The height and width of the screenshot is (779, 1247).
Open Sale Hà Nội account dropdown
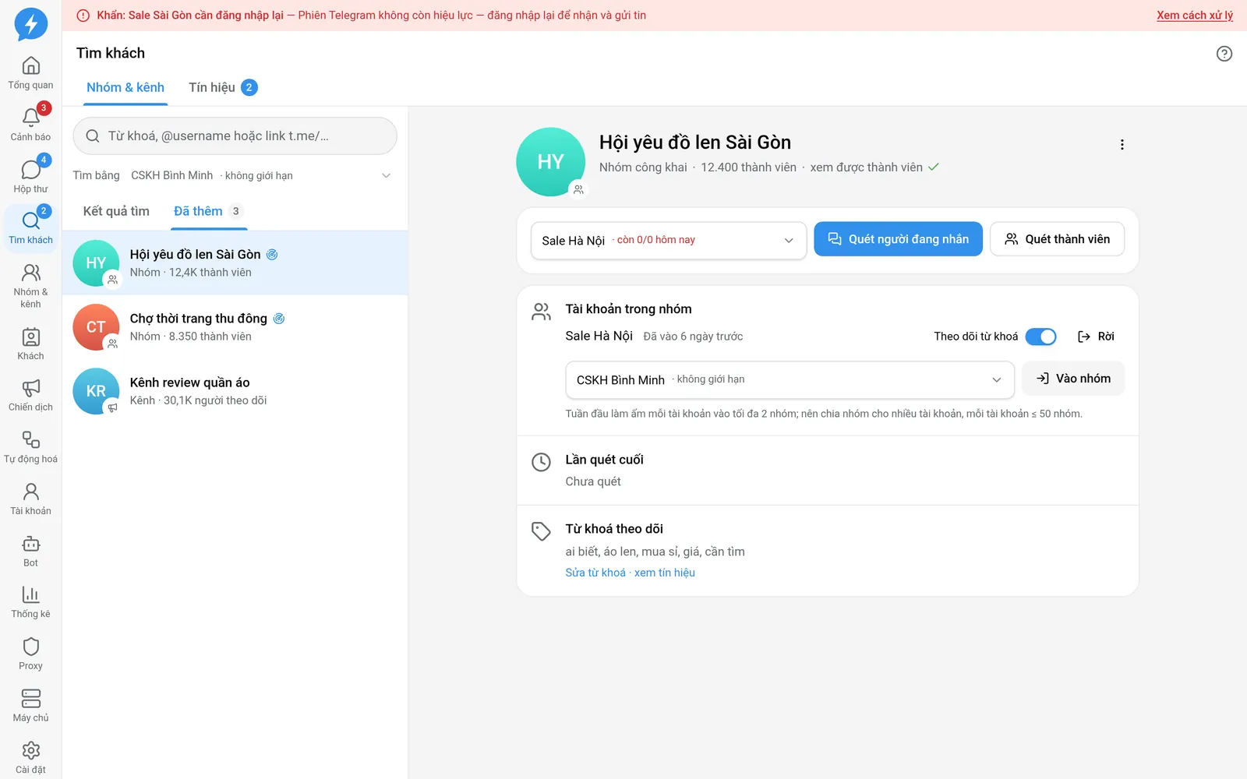pyautogui.click(x=669, y=241)
